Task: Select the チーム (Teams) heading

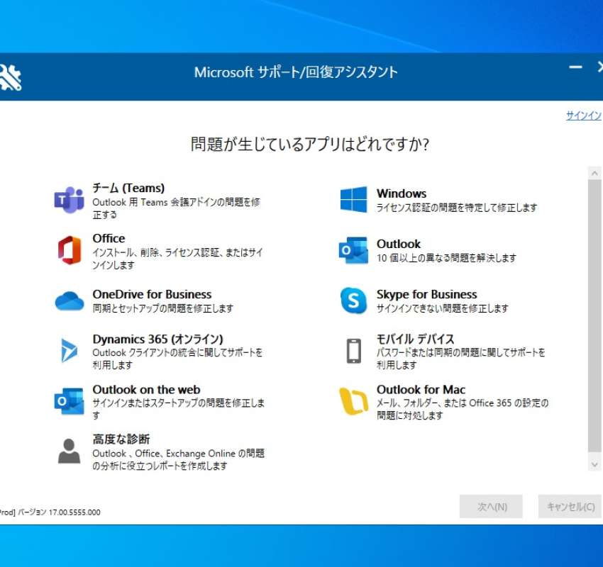Action: coord(128,188)
